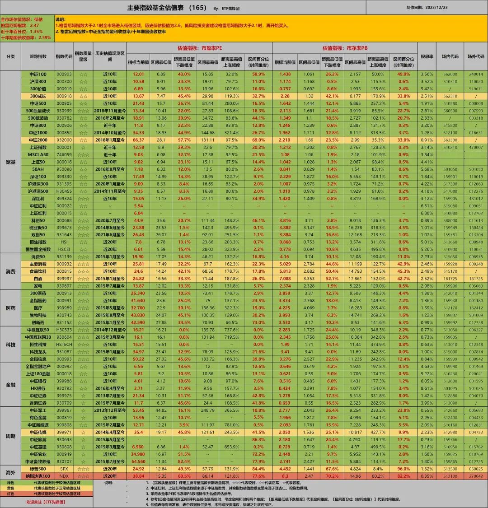This screenshot has width=488, height=508.
Task: Select the 宽基 category cell
Action: [x=11, y=162]
